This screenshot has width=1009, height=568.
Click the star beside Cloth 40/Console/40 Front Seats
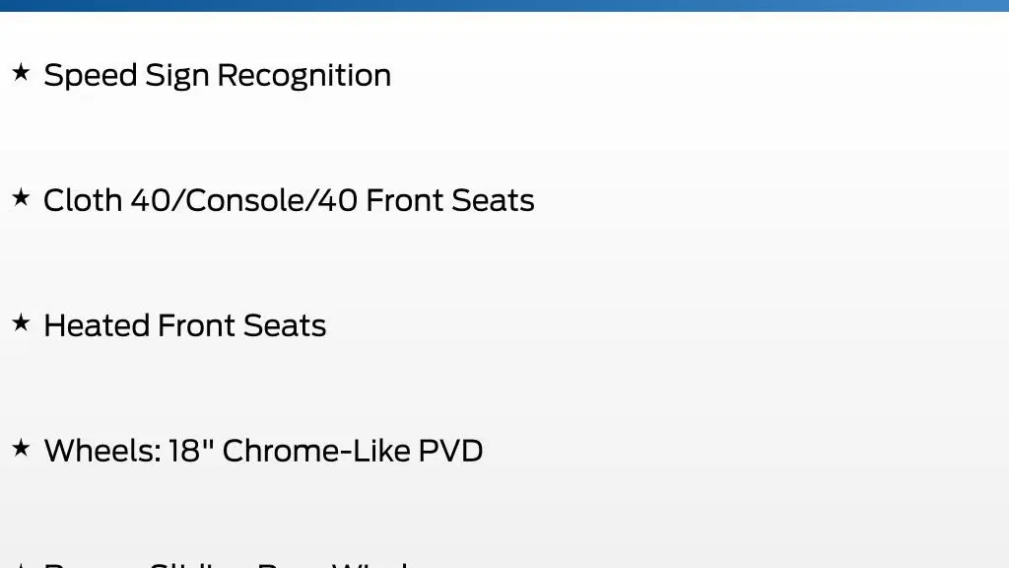21,197
